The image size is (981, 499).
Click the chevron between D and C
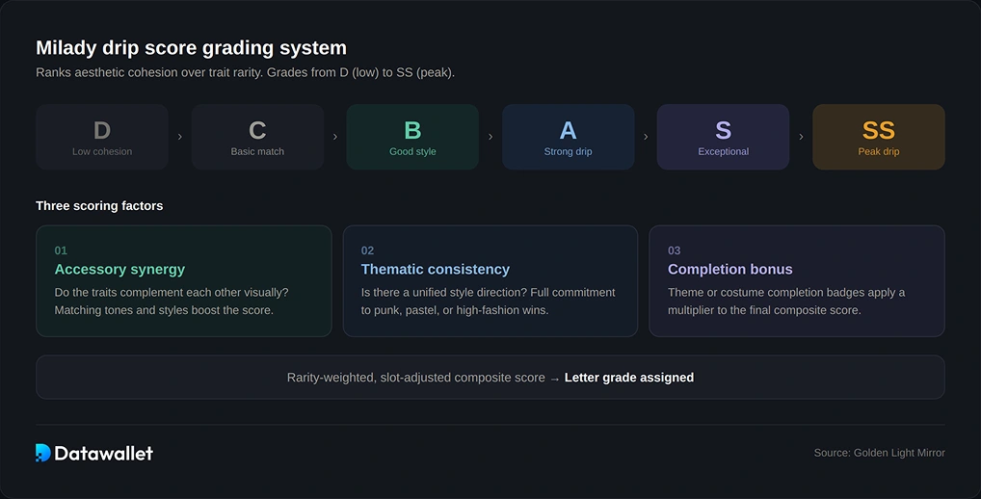pyautogui.click(x=180, y=137)
